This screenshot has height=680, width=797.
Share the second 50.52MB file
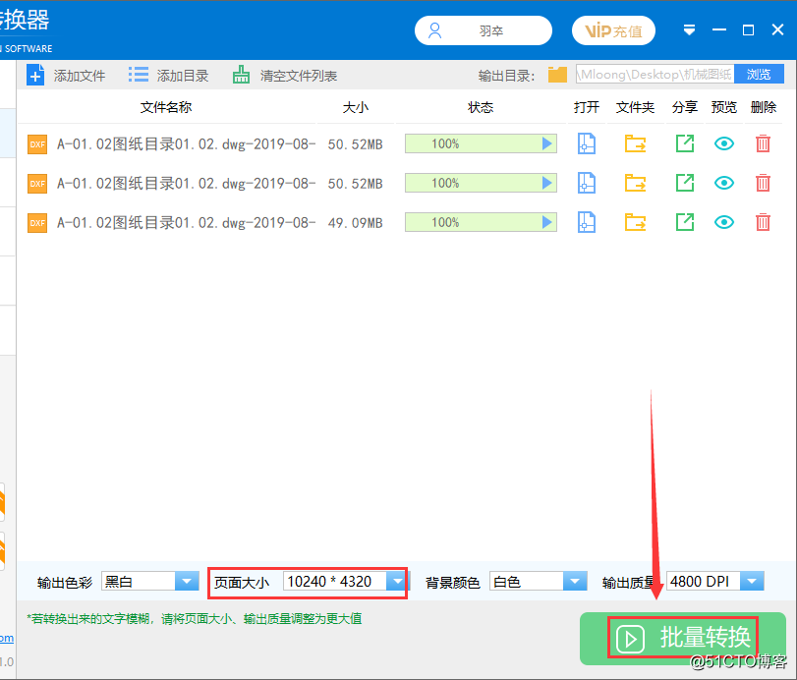click(685, 183)
